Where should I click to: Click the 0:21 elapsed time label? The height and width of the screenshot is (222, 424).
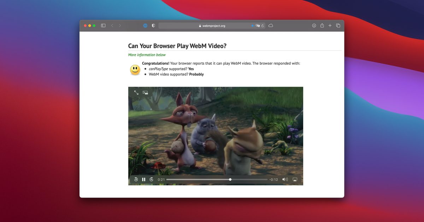pyautogui.click(x=161, y=180)
